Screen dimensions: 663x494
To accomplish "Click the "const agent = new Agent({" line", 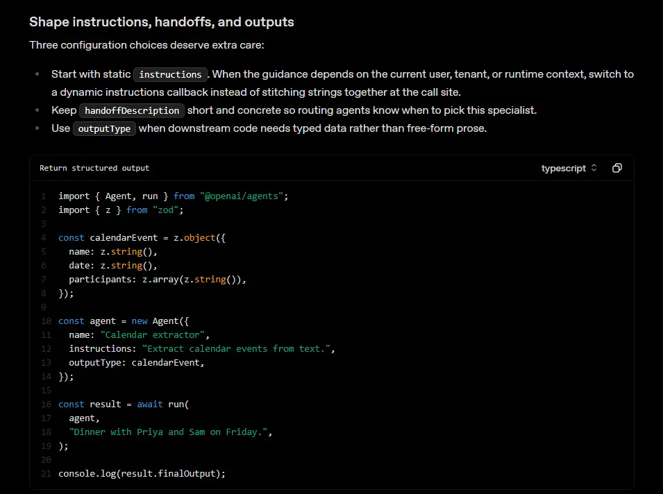I will click(124, 321).
